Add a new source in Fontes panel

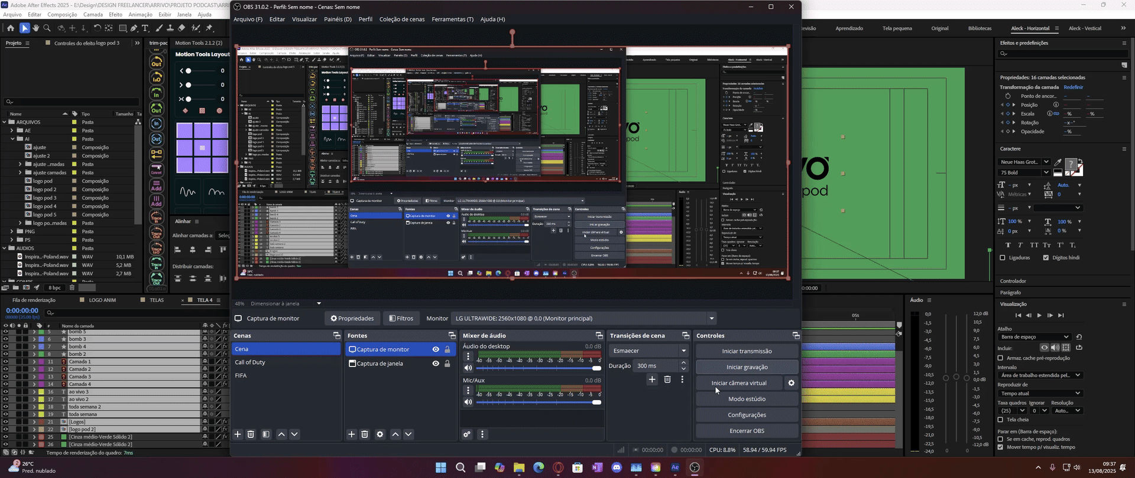coord(351,434)
